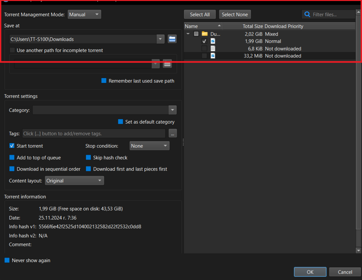Click Not downloaded priority for 6,8 KiB file
362x280 pixels.
pos(283,49)
